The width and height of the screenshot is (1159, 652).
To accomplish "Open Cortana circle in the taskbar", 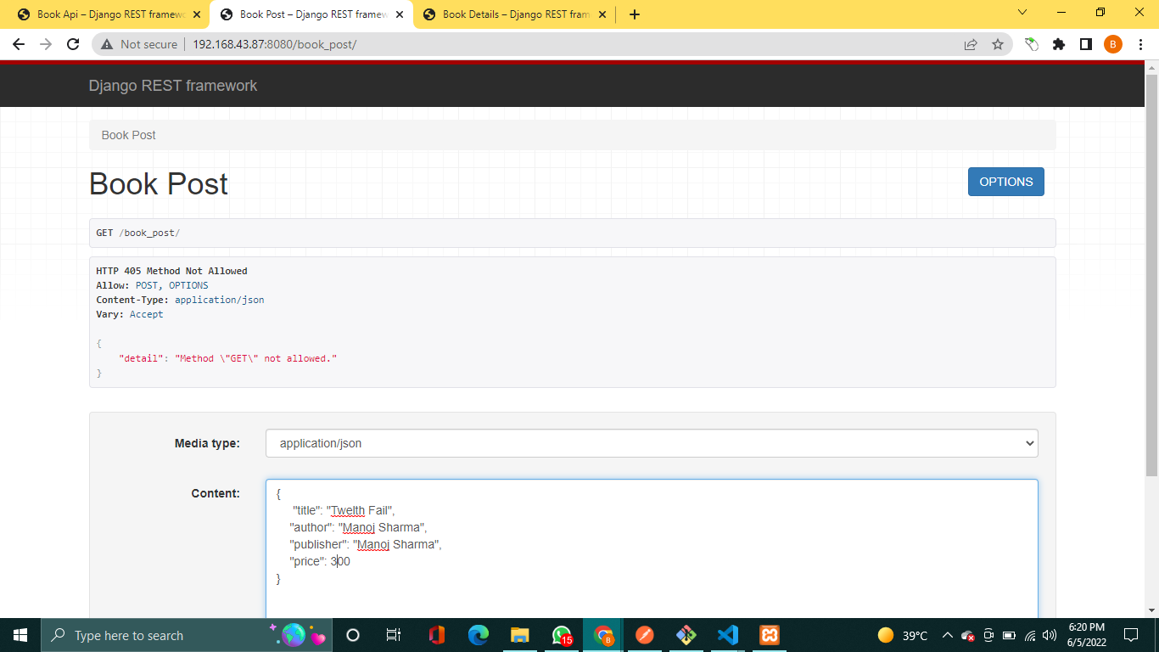I will pos(353,635).
